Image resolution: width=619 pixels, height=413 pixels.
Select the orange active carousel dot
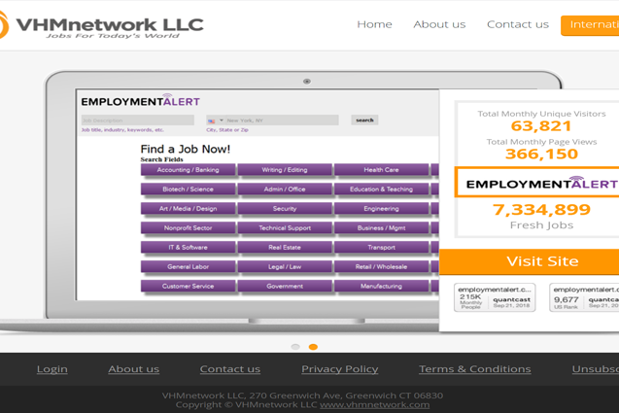pos(313,347)
